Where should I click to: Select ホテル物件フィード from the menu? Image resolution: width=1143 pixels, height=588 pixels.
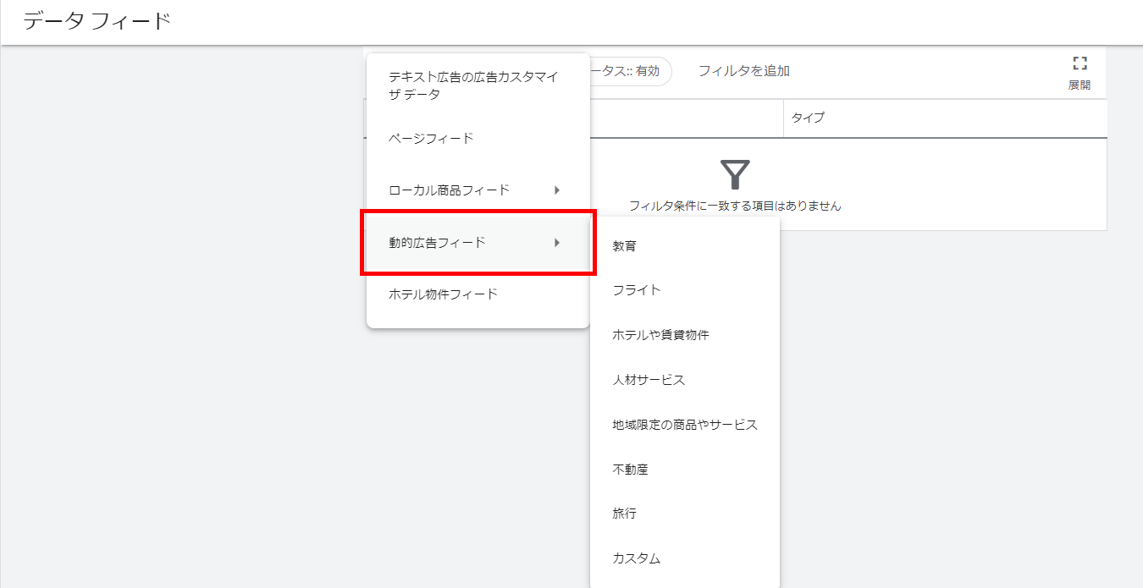[443, 294]
